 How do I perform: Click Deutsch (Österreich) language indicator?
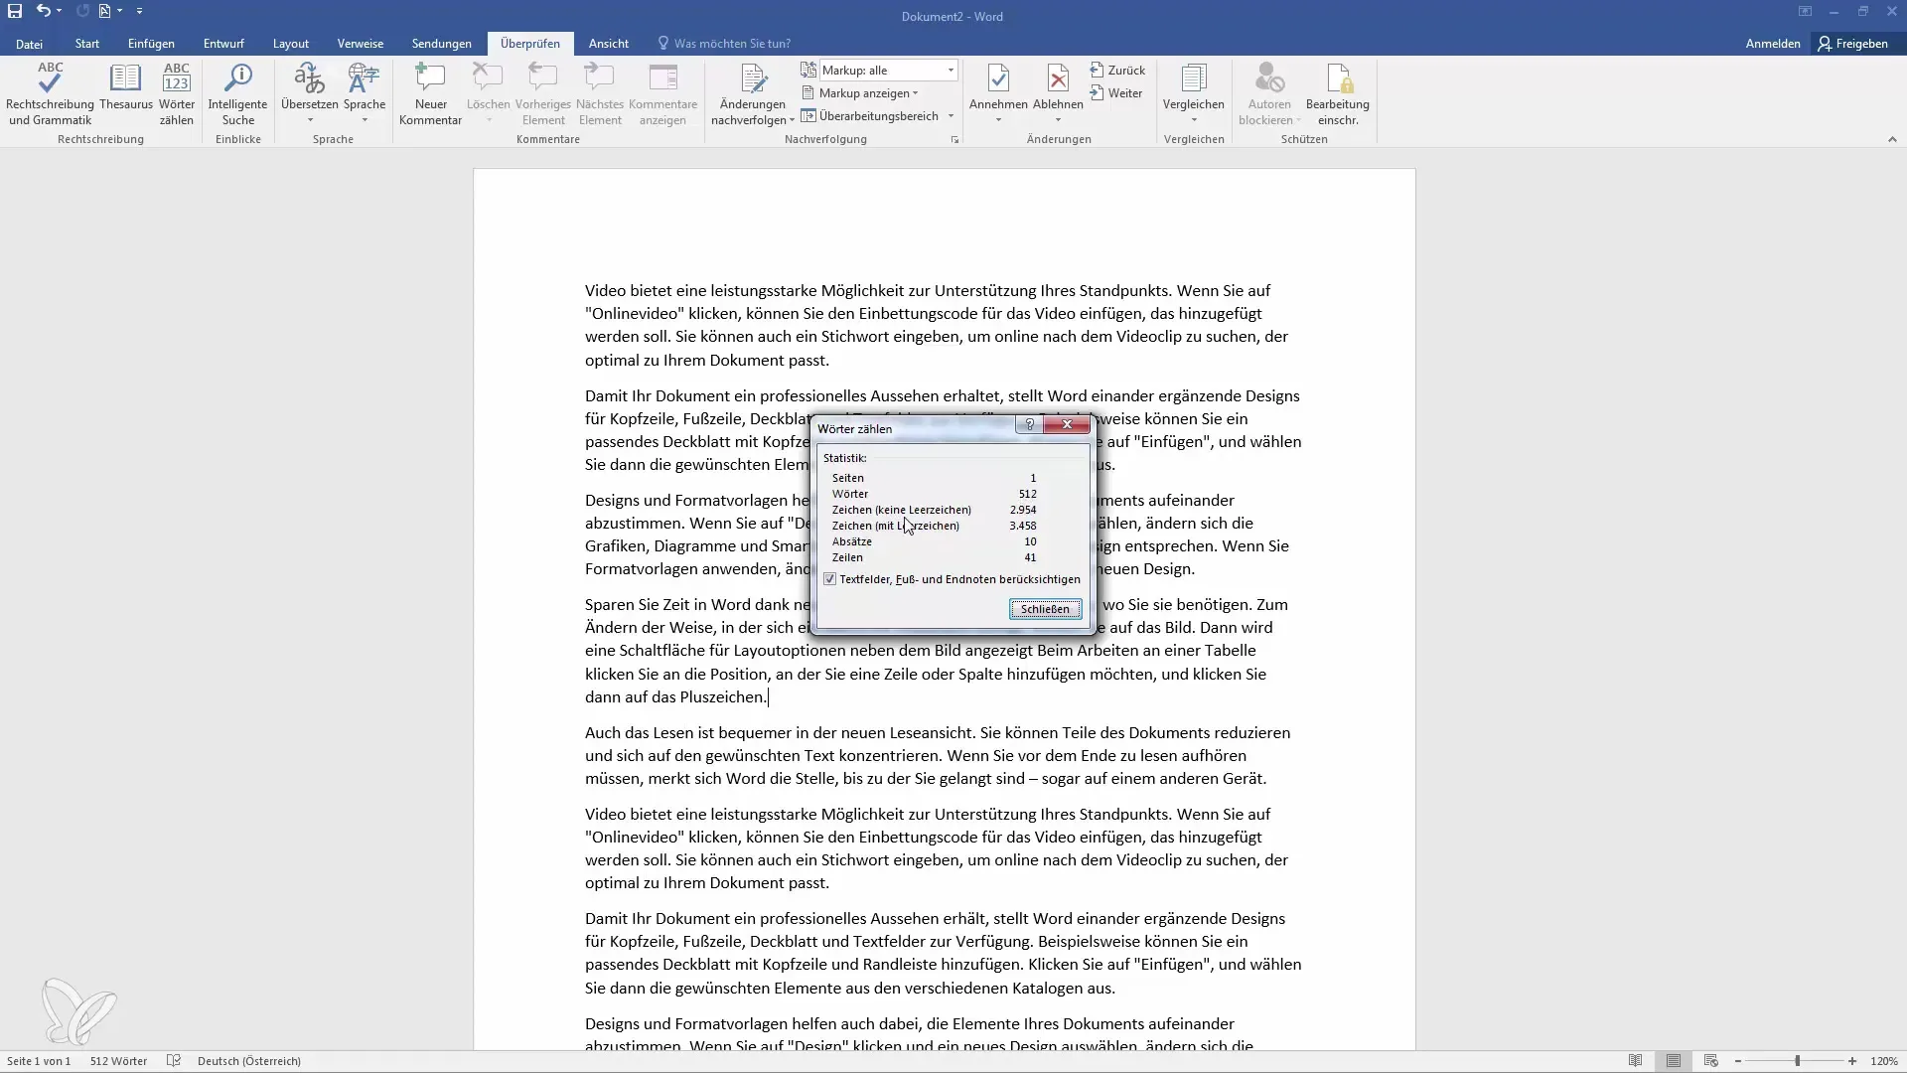(249, 1061)
